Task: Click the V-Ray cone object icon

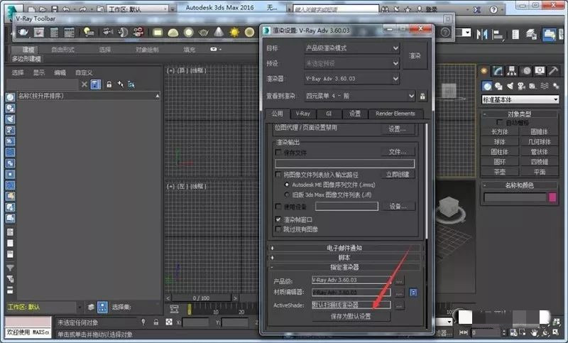Action: (x=219, y=32)
